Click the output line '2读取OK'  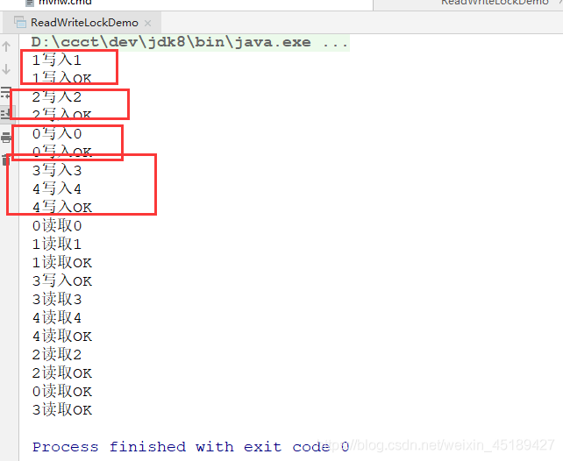click(x=61, y=373)
